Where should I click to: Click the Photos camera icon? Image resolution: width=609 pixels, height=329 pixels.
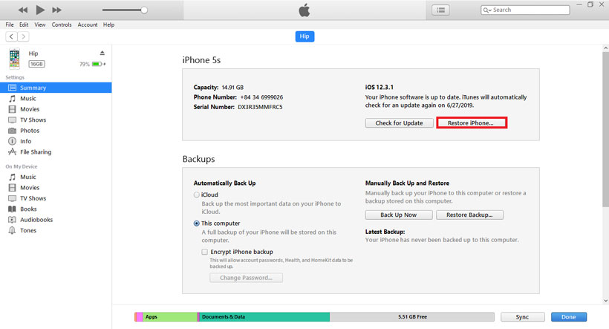click(13, 131)
